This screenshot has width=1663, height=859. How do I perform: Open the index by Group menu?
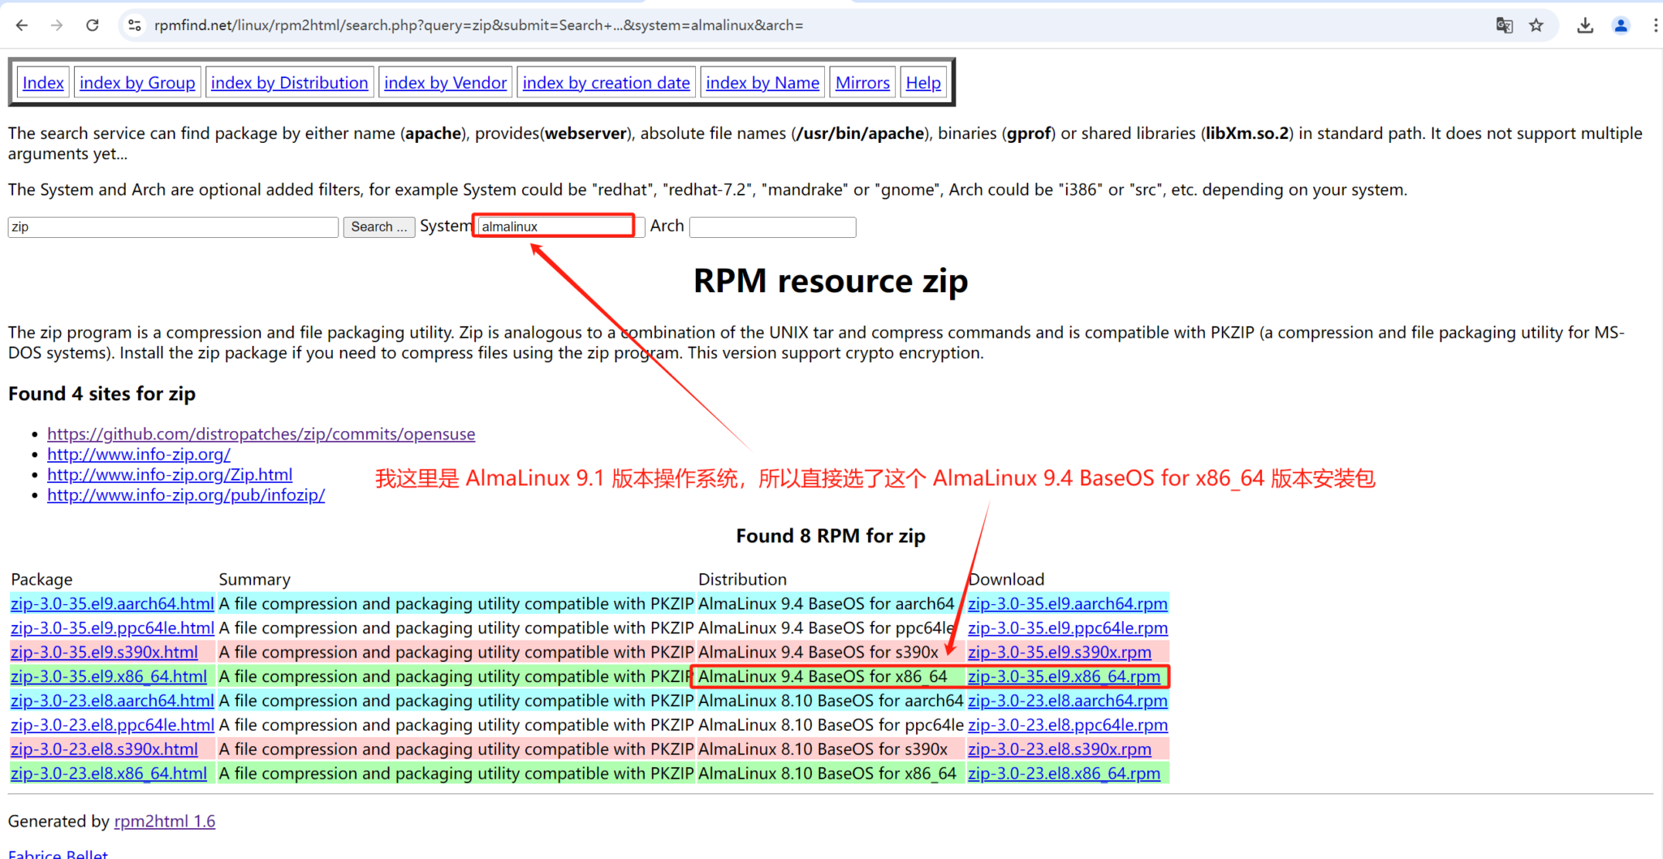[137, 83]
